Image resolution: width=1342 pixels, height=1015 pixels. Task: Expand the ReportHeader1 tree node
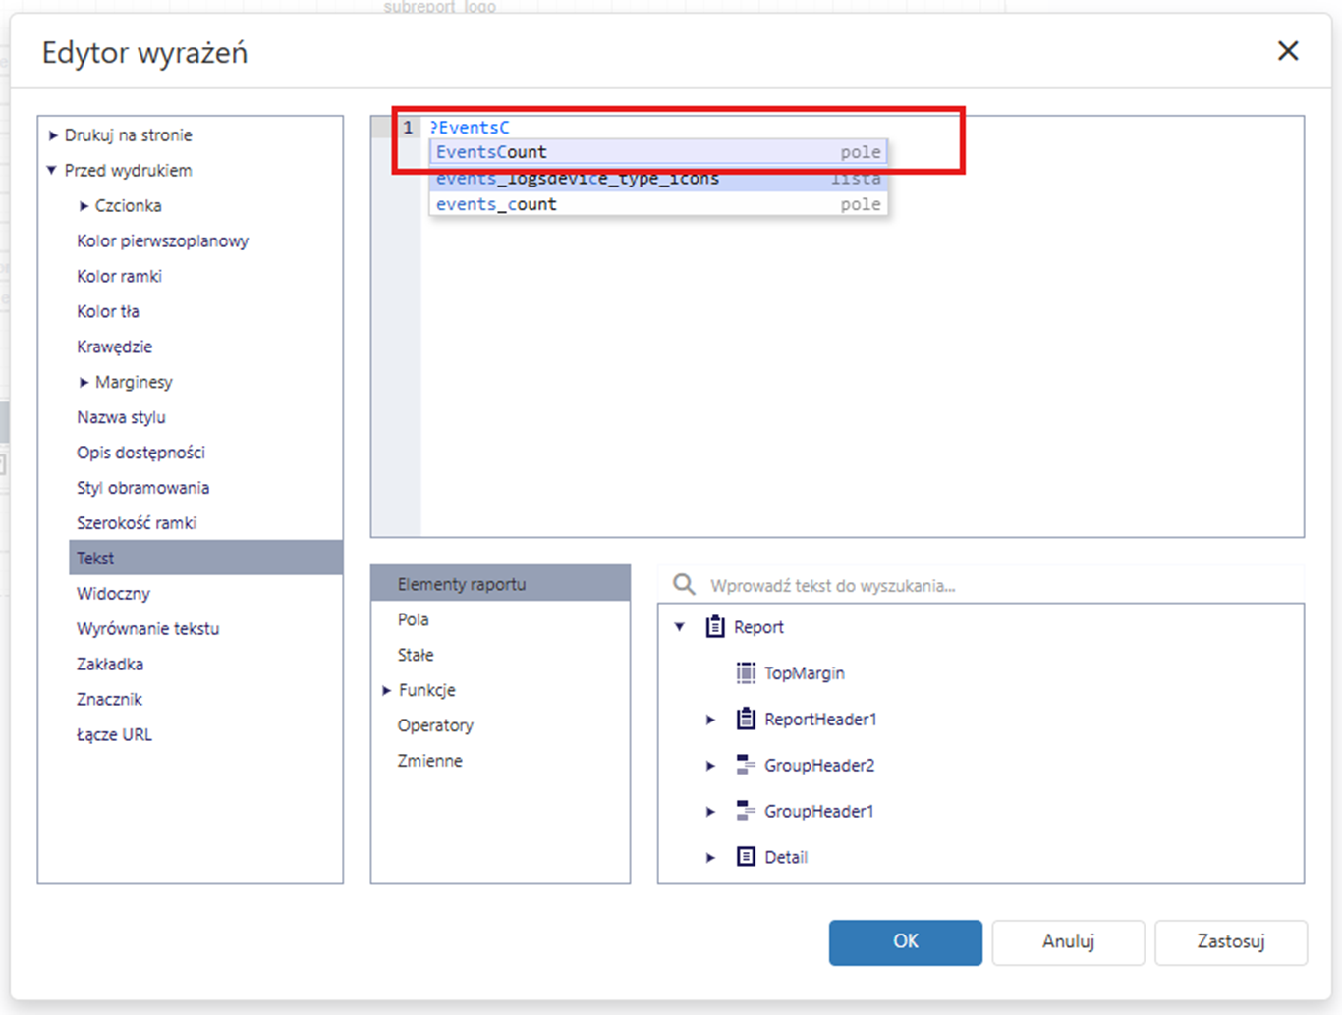pyautogui.click(x=710, y=720)
